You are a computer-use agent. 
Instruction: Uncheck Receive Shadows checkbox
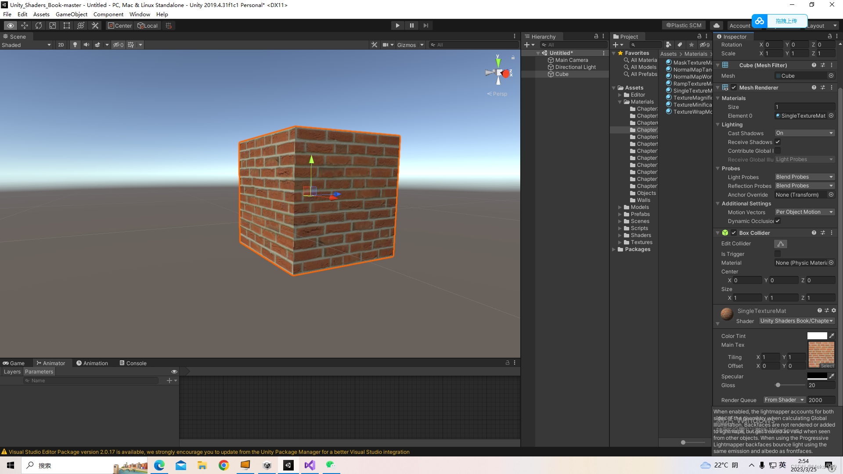(778, 142)
